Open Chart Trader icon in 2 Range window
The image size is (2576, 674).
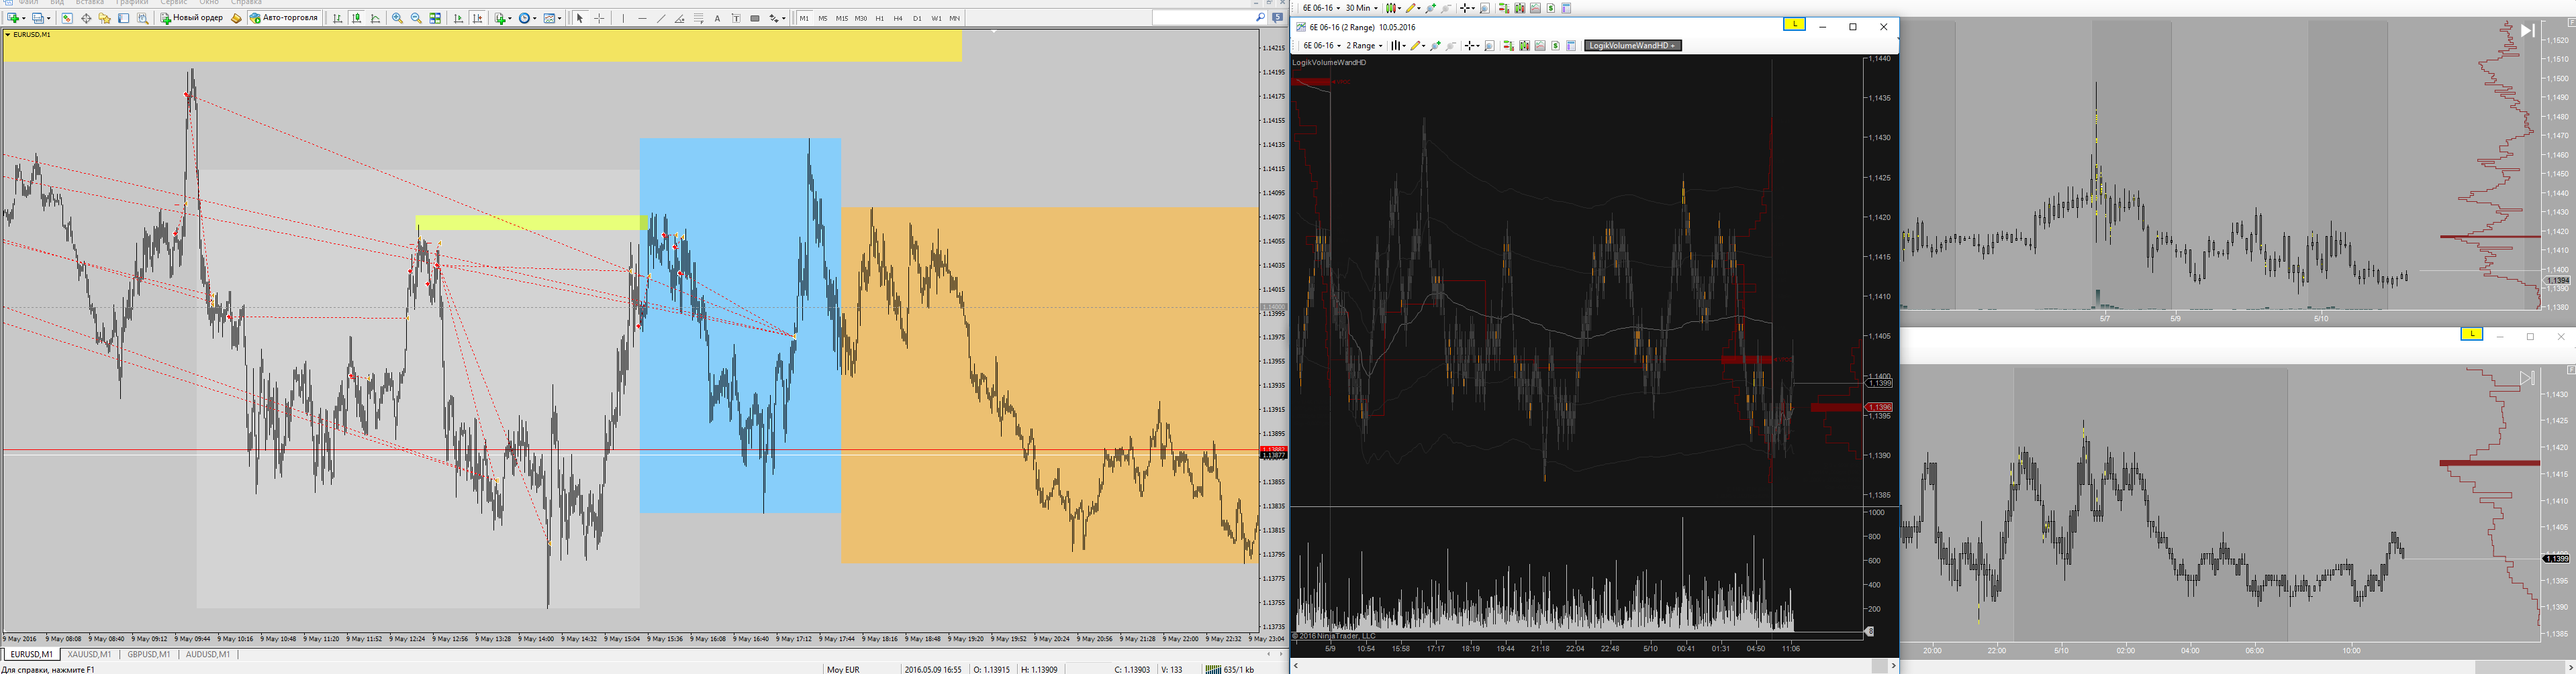1509,45
